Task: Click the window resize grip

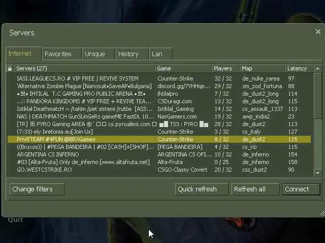Action: (x=321, y=214)
